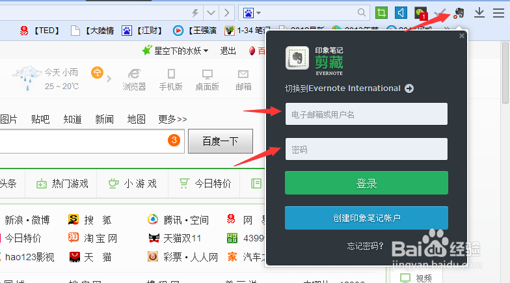This screenshot has height=283, width=510.
Task: Open the 今日特价 tab
Action: click(205, 183)
